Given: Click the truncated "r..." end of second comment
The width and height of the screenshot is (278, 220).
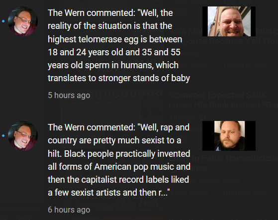Looking at the screenshot, I should click(x=163, y=193).
